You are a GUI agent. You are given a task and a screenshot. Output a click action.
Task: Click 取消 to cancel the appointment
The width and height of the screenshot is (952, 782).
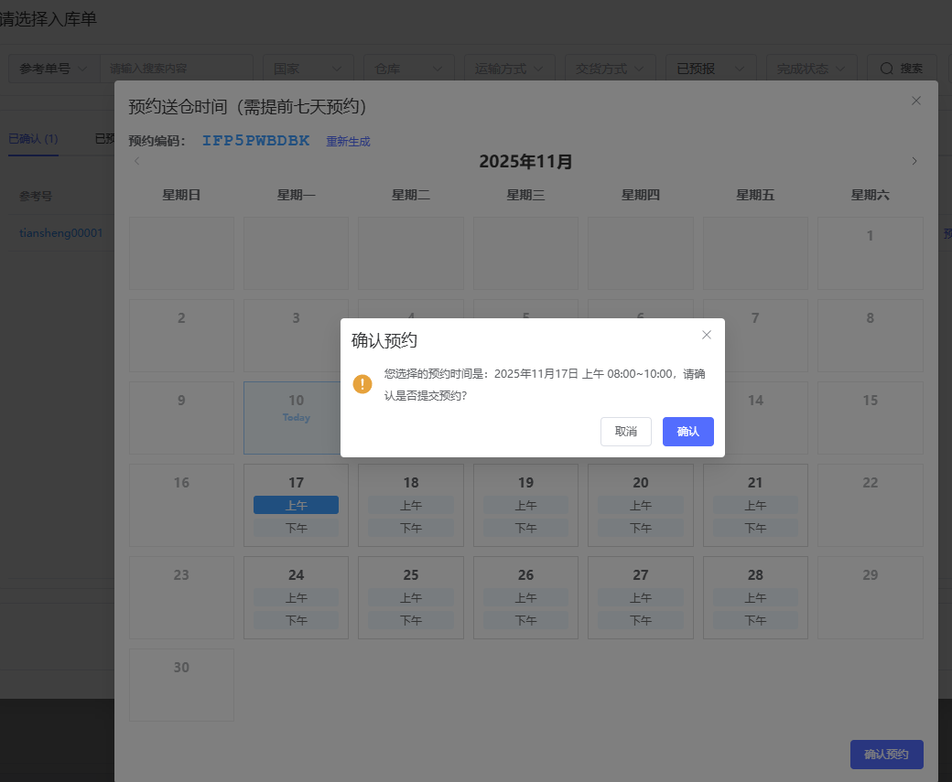(x=626, y=432)
